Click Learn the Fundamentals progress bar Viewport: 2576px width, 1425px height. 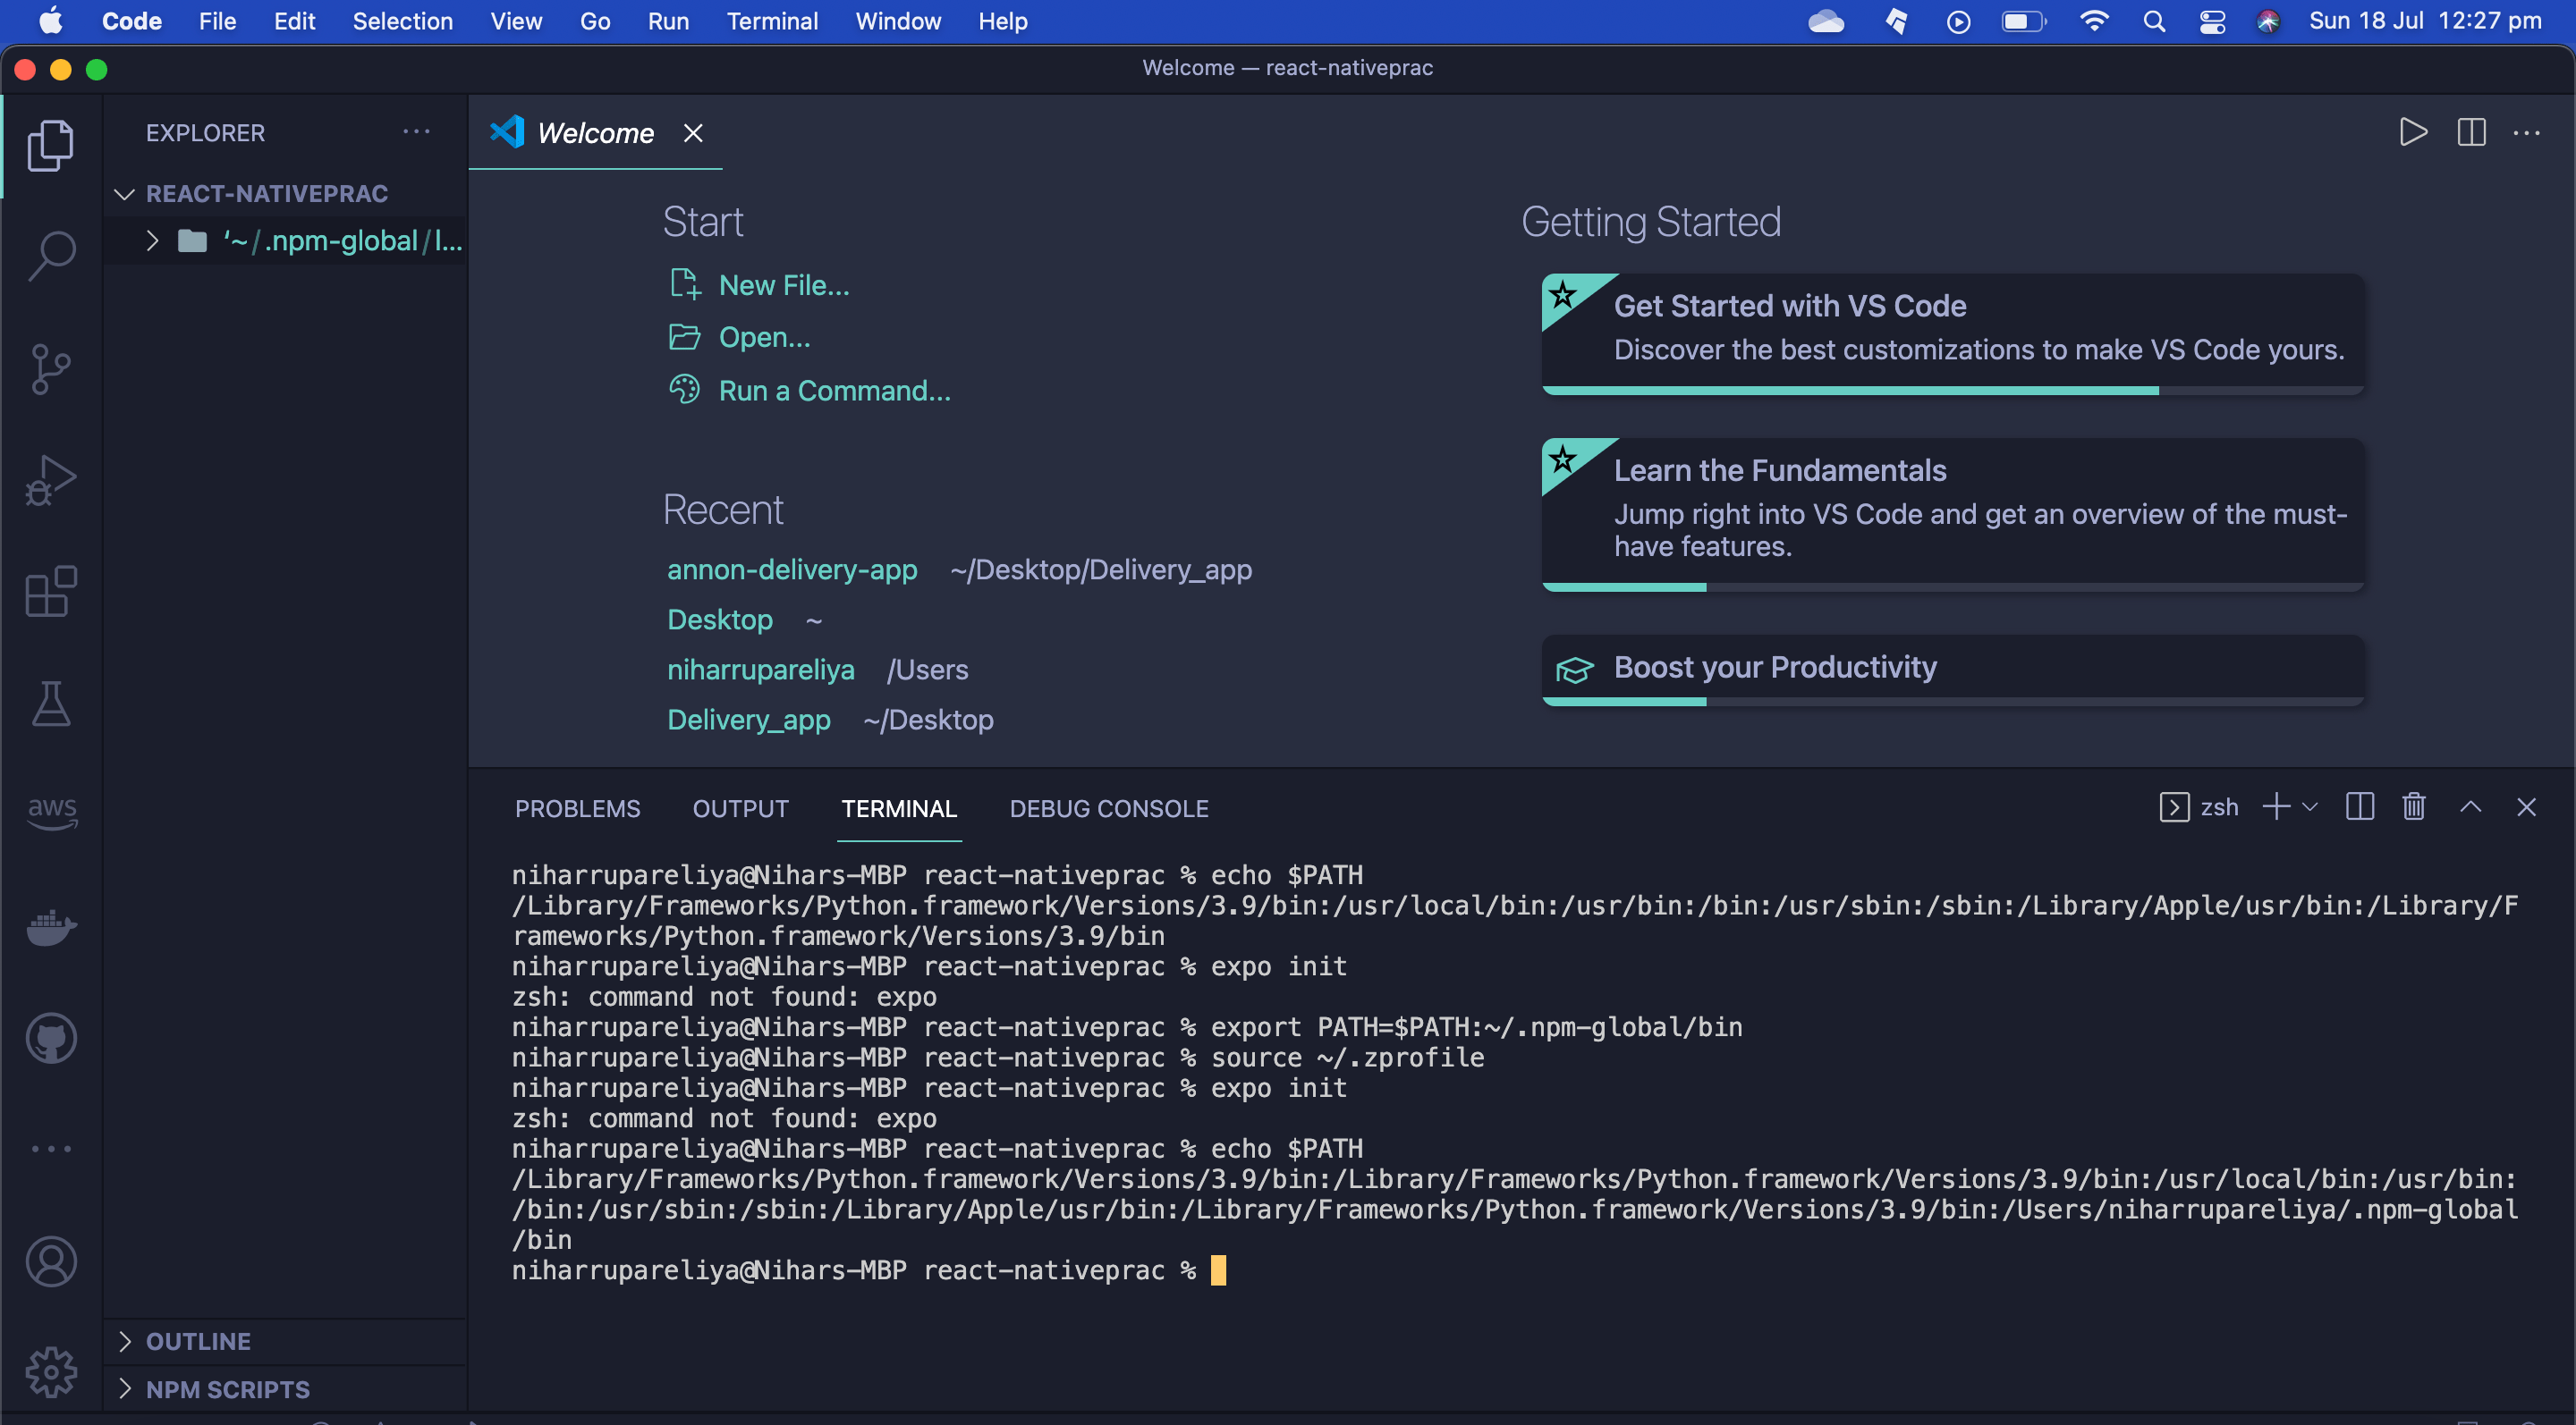point(1952,587)
